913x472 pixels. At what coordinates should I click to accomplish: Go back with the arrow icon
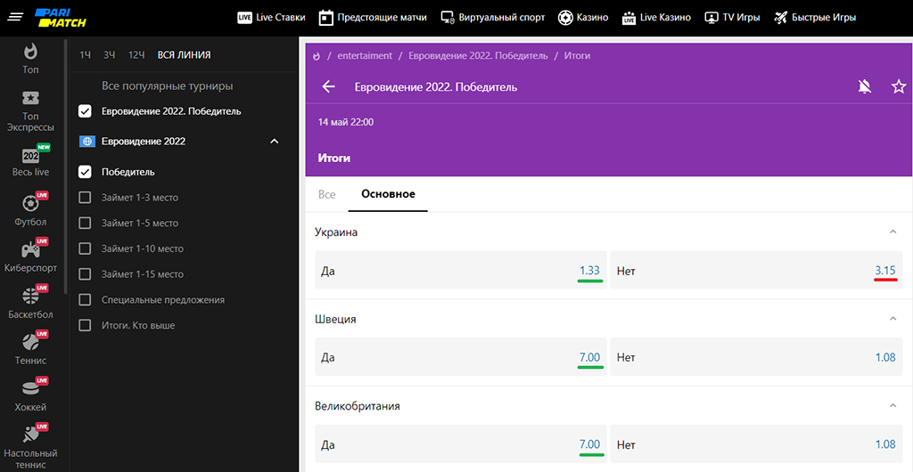tap(329, 87)
